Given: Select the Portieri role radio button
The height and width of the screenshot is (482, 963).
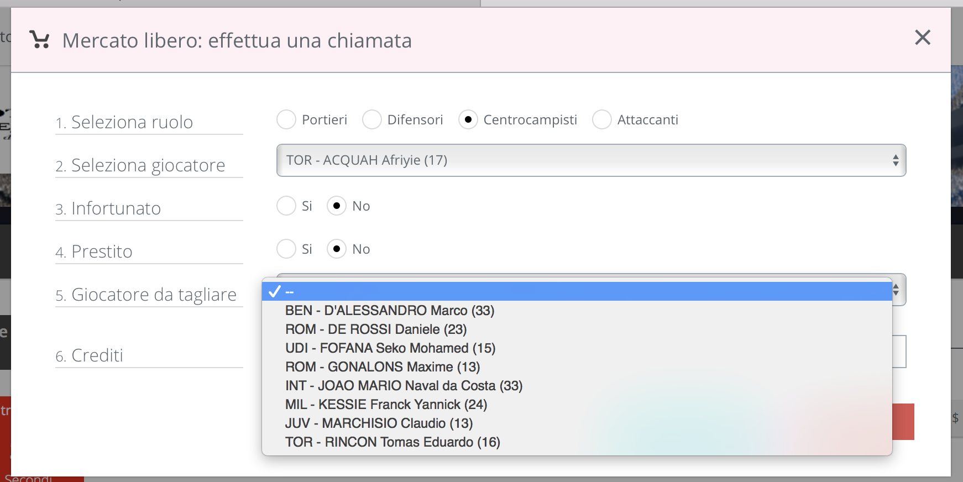Looking at the screenshot, I should tap(286, 119).
